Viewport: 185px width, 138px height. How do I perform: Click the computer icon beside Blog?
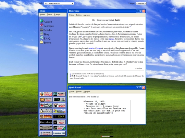(x=42, y=33)
